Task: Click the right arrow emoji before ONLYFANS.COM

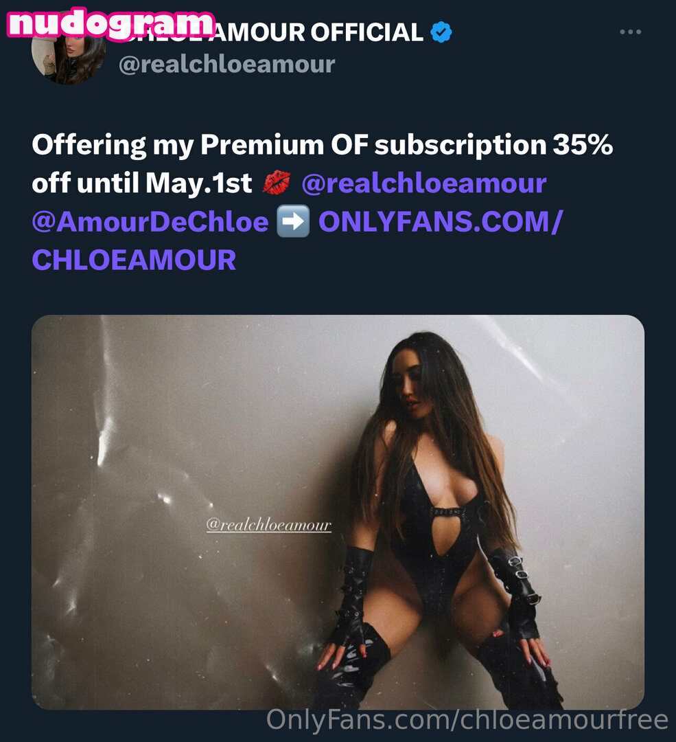Action: click(x=293, y=221)
